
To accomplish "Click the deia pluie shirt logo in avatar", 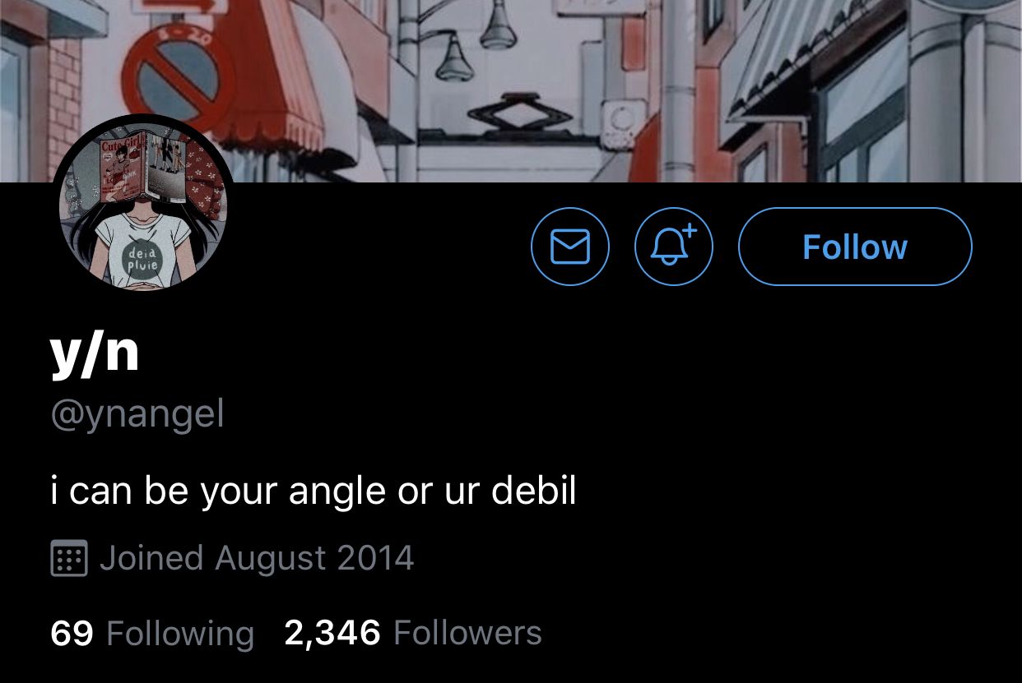I will click(x=142, y=259).
